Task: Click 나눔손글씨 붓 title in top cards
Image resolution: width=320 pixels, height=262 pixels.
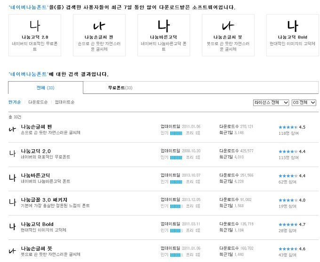Action: click(228, 37)
